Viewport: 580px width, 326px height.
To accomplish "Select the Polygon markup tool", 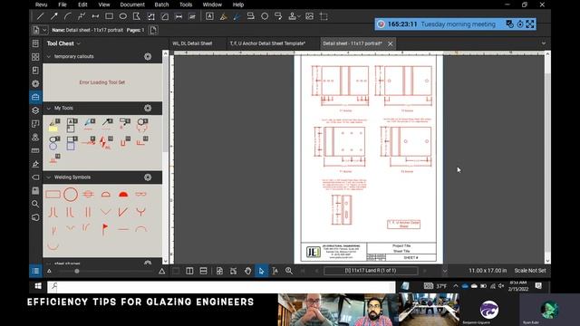I will point(137,16).
